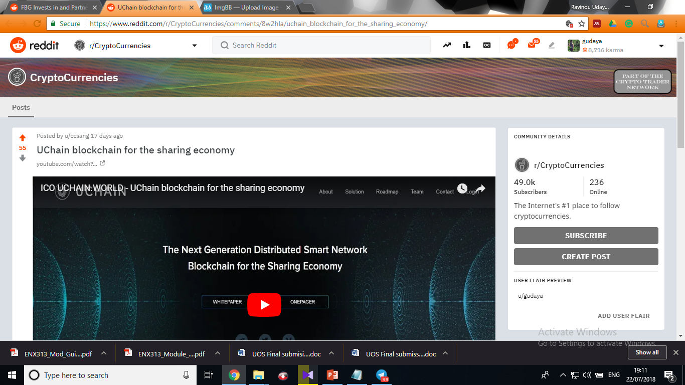Close the ImgBB browser tab
Screen dimensions: 685x385
click(x=288, y=8)
